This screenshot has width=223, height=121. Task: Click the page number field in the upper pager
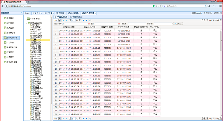73,20
